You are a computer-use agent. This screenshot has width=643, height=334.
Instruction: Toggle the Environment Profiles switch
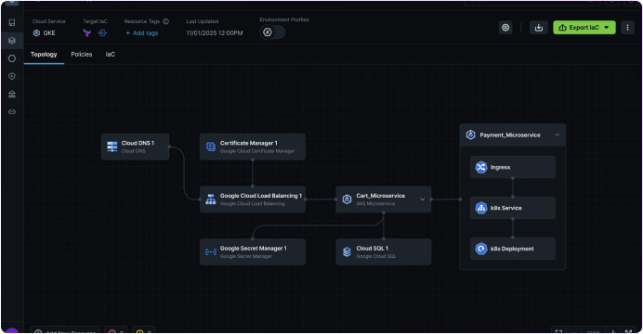272,32
